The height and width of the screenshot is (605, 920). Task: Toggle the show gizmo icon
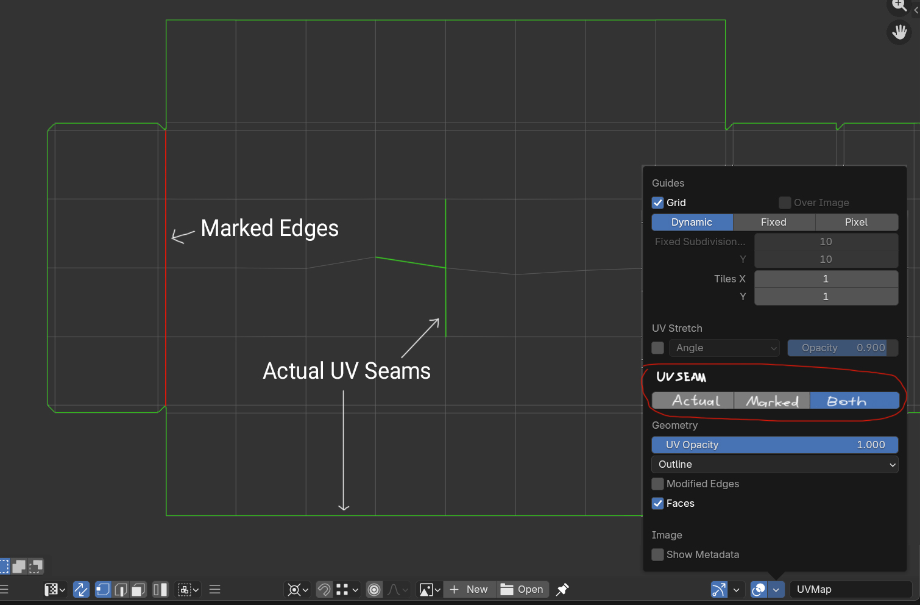[719, 590]
